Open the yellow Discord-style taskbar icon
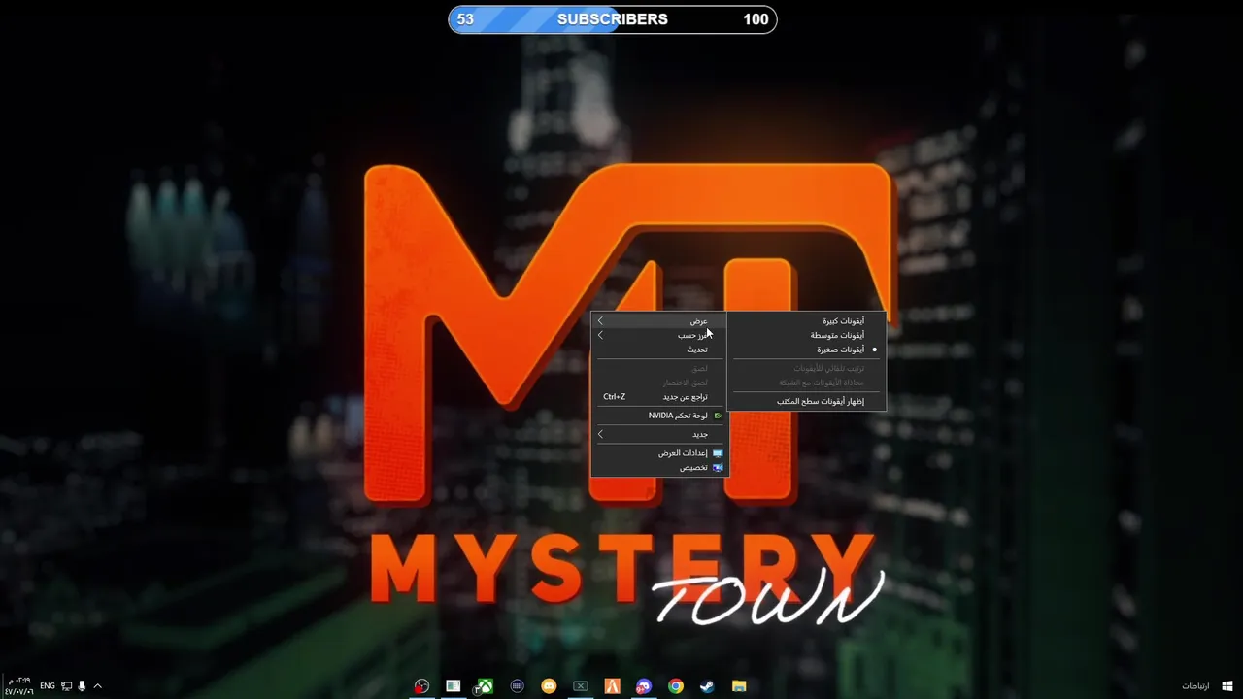The height and width of the screenshot is (699, 1243). pos(549,686)
